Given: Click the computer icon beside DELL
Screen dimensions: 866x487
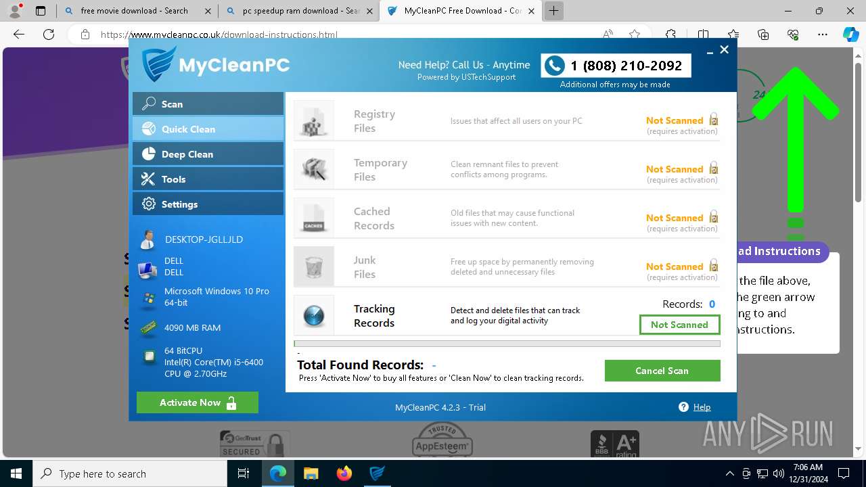Looking at the screenshot, I should 147,271.
